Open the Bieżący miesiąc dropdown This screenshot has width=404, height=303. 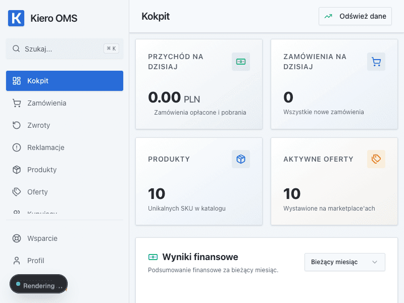tap(345, 262)
